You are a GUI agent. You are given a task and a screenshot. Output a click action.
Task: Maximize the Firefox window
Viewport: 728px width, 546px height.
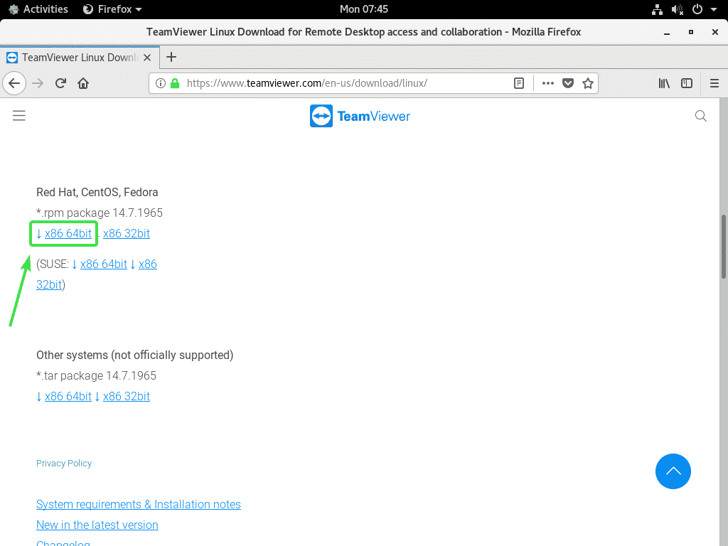pos(691,32)
